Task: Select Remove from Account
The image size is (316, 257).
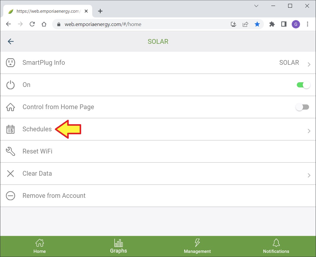Action: [54, 196]
